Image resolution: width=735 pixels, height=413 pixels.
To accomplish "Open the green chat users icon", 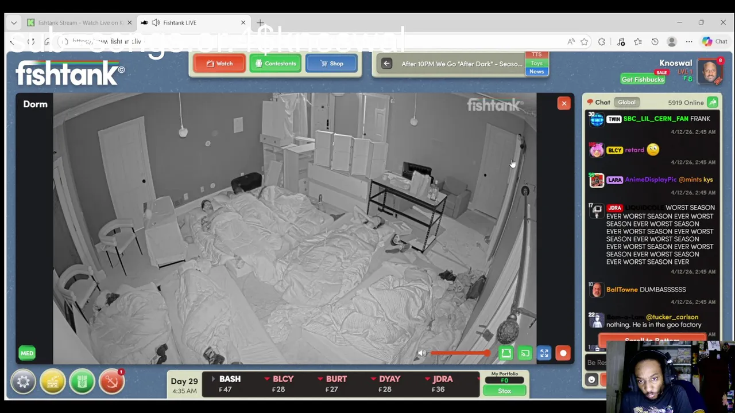I will pyautogui.click(x=713, y=102).
